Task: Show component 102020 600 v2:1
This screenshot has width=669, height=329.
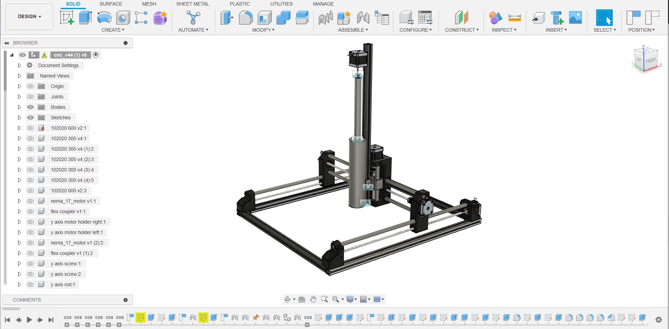Action: coord(31,128)
